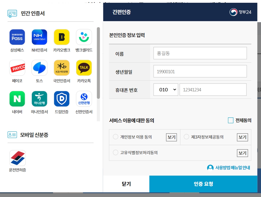Select the 네이버 icon
Screen dimensions: 261x197
coord(17,99)
